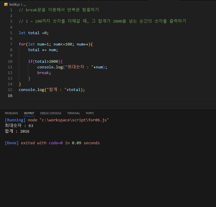The width and height of the screenshot is (216, 207).
Task: Click the JS file icon in breadcrumb
Action: point(6,4)
